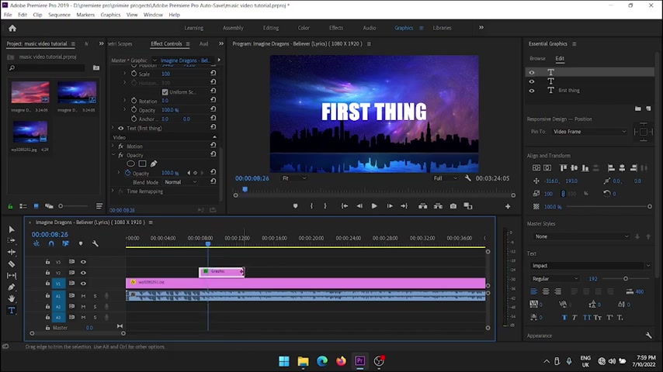
Task: Select the Track Select Forward tool
Action: pos(12,240)
